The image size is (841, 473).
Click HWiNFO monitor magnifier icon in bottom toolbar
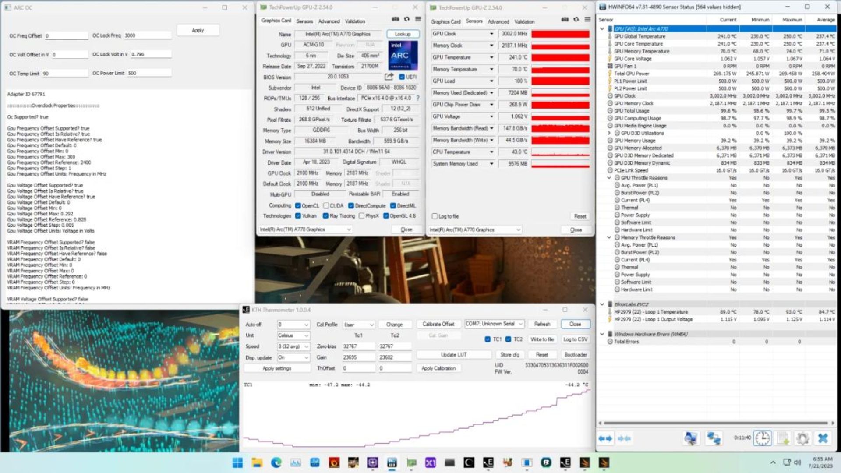[x=691, y=438]
